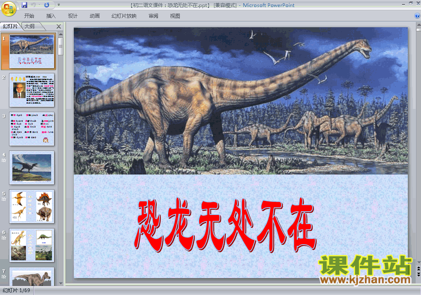Click main slide area scroll down arrow

(x=419, y=262)
